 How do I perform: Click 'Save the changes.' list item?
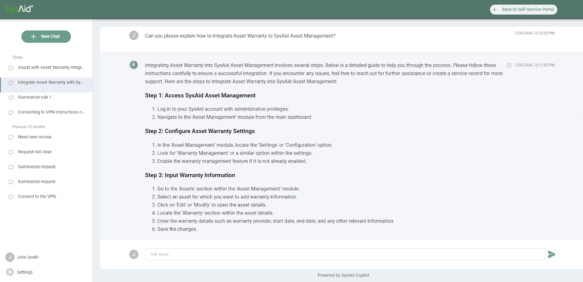pos(177,229)
